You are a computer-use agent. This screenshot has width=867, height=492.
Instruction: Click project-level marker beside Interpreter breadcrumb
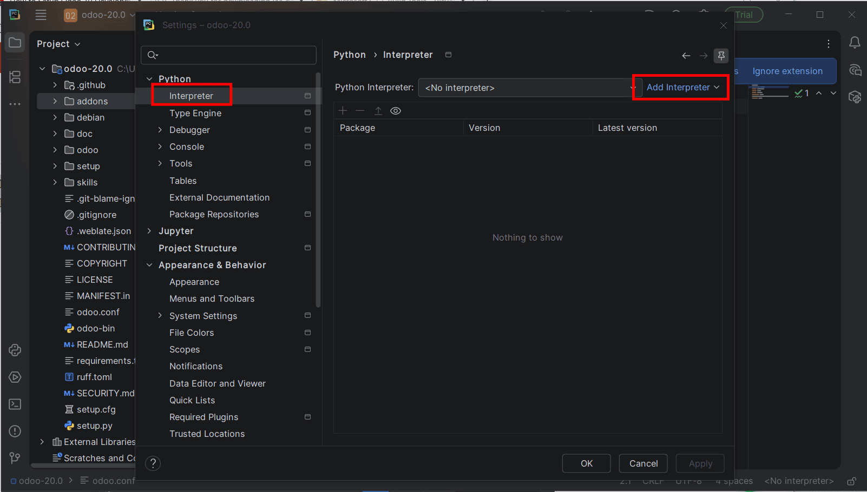[448, 55]
